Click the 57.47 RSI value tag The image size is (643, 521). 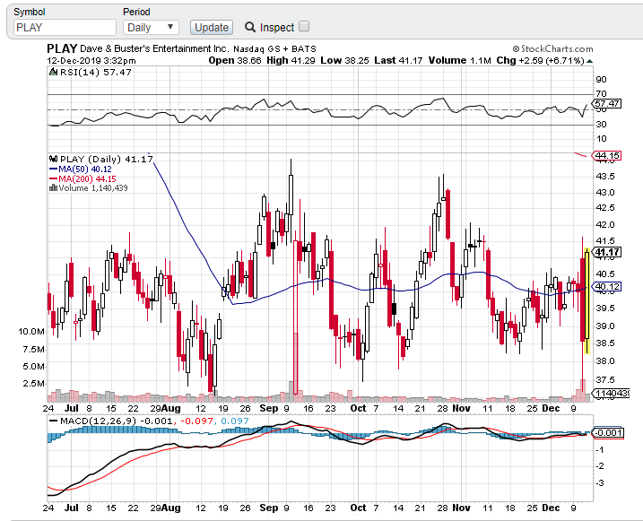607,104
